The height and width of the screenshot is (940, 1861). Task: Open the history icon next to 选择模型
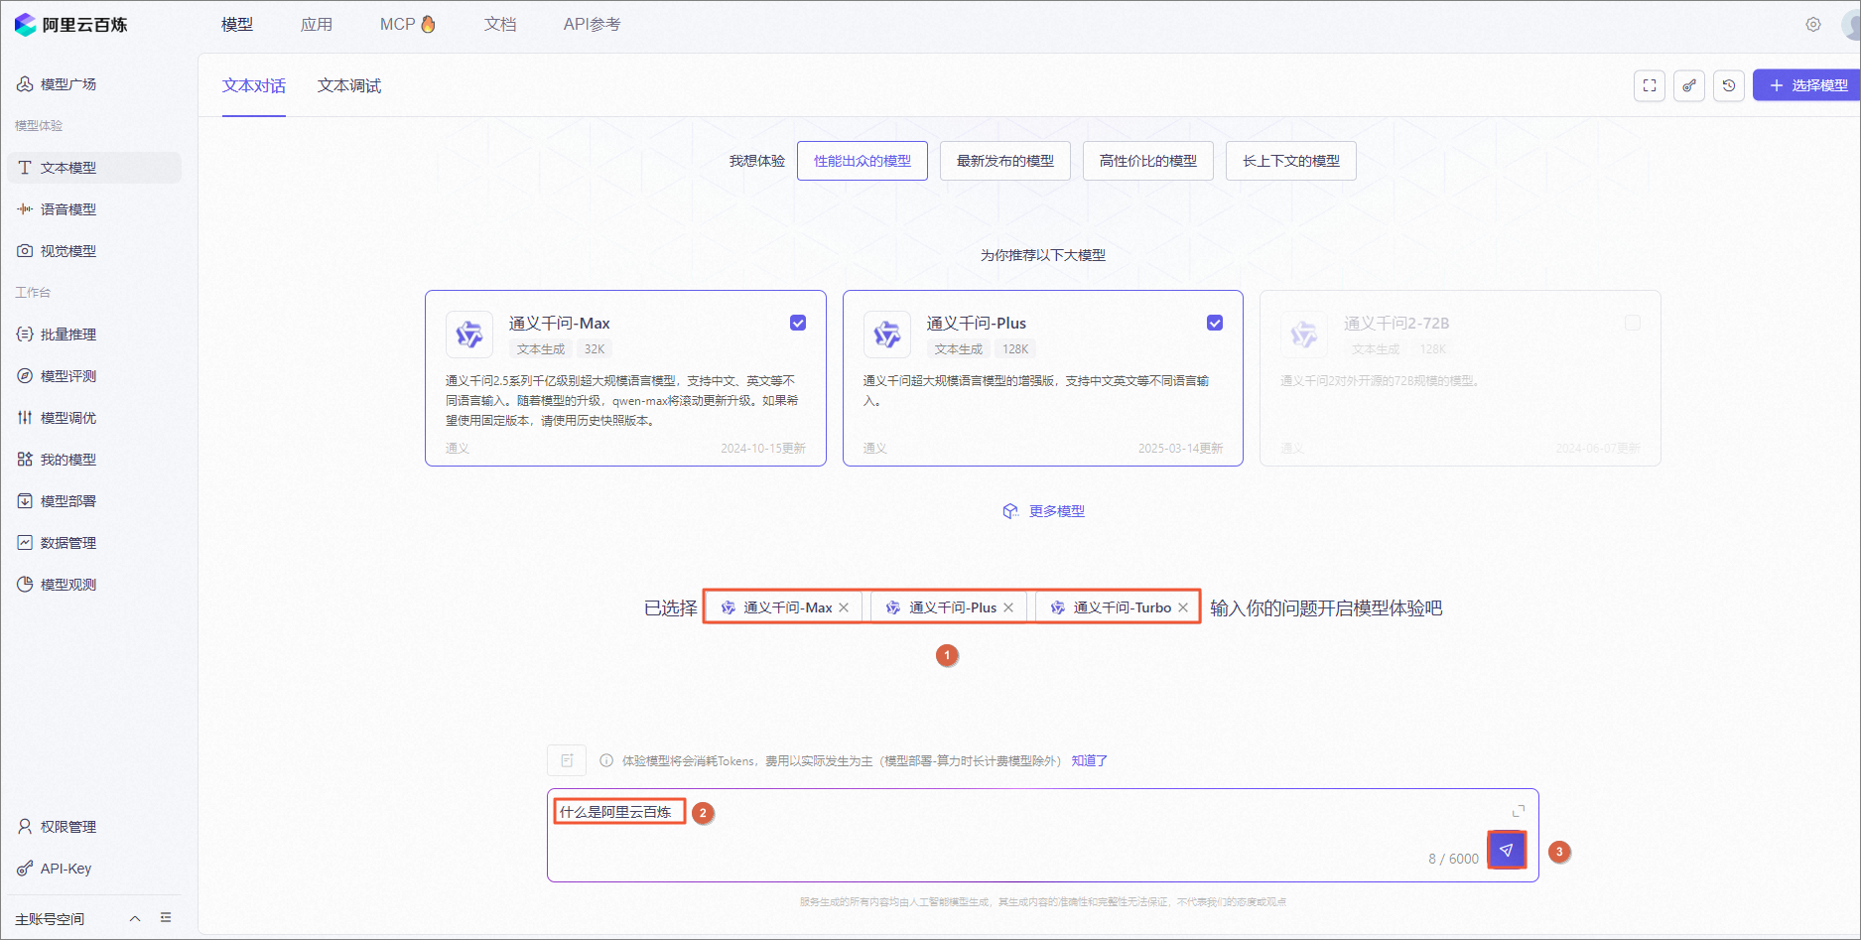pos(1729,85)
